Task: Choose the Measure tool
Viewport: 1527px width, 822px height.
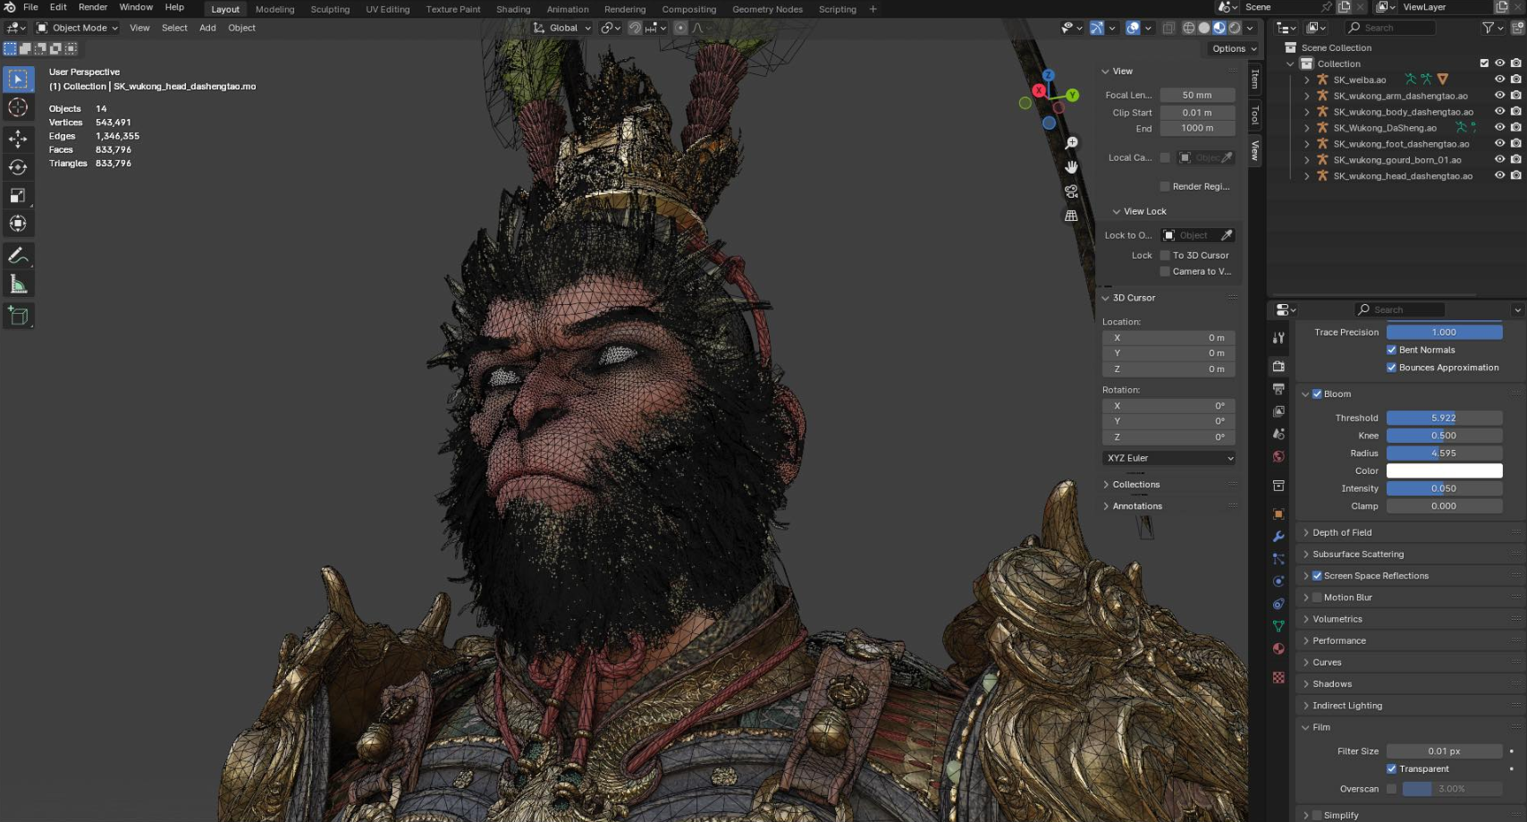Action: pyautogui.click(x=18, y=284)
